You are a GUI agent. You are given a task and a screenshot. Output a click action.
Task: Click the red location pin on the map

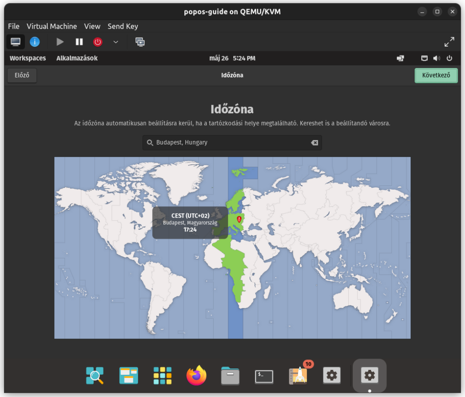coord(239,219)
